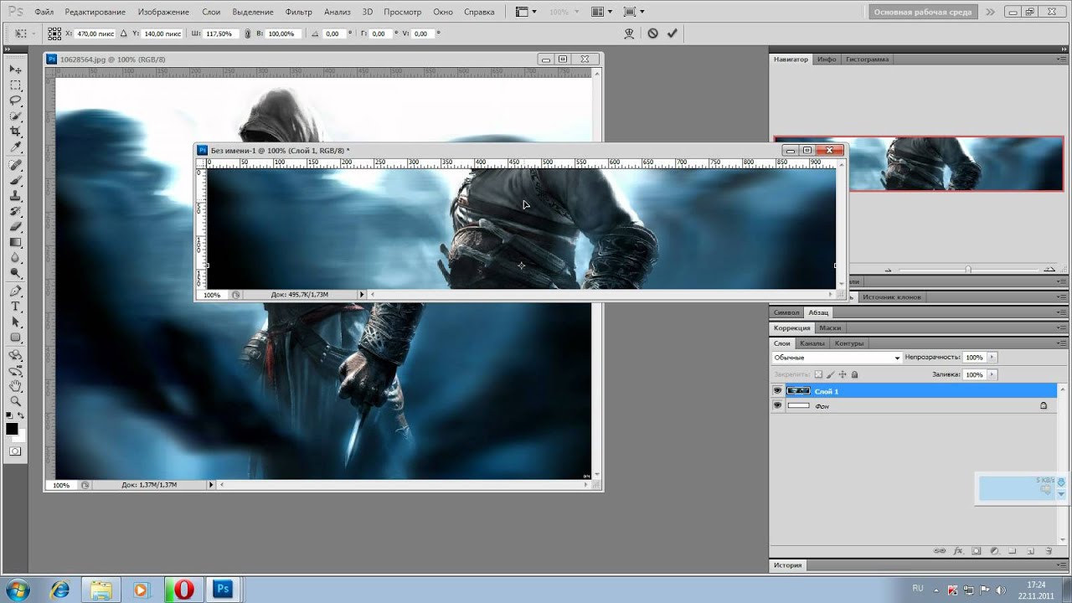Click the background color swatch
The height and width of the screenshot is (603, 1072).
click(x=19, y=435)
